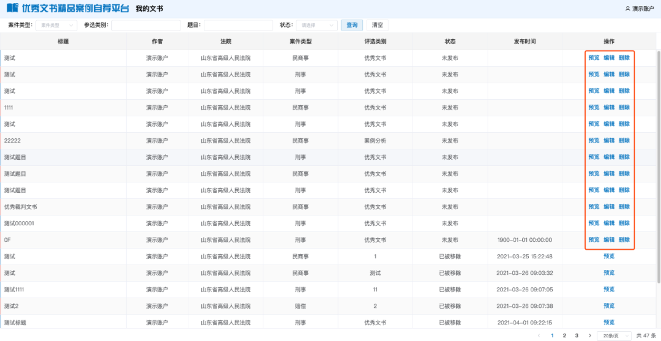Click the 共 47 条 total count

pos(645,335)
